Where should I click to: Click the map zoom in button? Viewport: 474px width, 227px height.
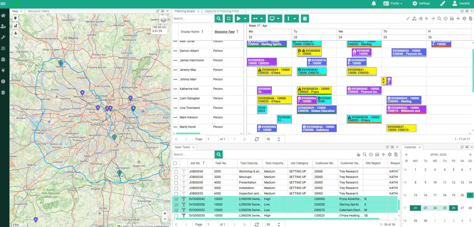pos(165,213)
